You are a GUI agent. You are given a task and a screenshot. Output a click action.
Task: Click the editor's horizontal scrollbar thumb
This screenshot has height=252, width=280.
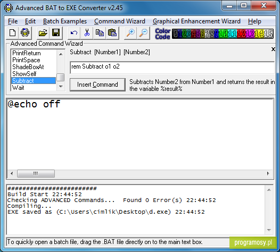click(x=36, y=173)
